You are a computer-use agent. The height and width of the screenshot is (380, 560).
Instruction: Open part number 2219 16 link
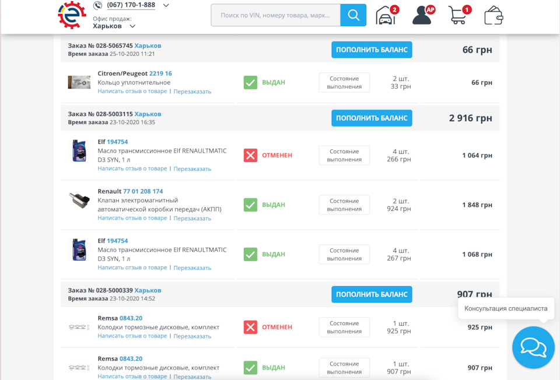(x=160, y=73)
